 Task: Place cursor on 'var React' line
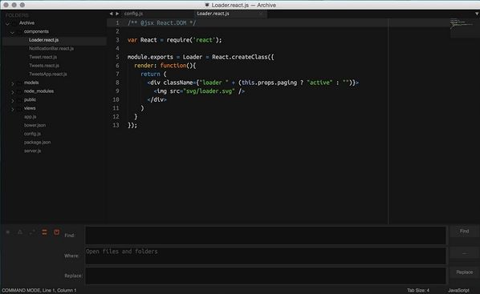point(174,40)
